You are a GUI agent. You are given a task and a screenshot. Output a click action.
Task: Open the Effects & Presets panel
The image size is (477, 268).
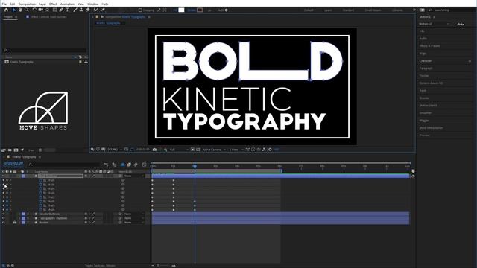coord(429,46)
